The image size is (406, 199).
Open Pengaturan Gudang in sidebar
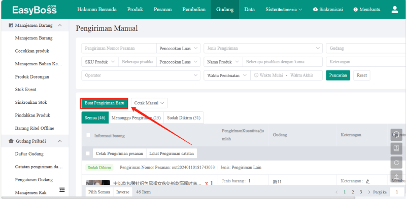click(x=34, y=180)
